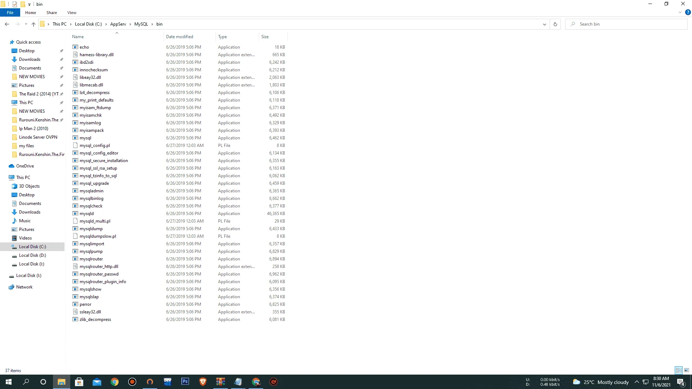Select the mysqldump application icon

pos(75,229)
